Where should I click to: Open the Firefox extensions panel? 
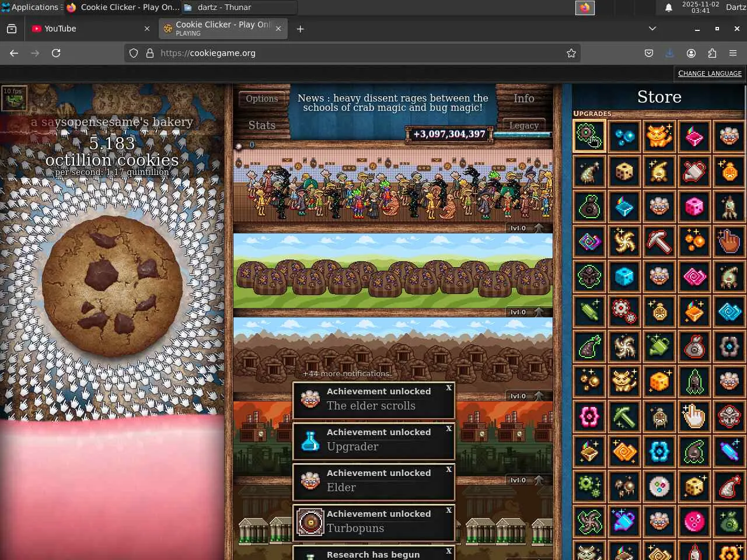pos(712,53)
